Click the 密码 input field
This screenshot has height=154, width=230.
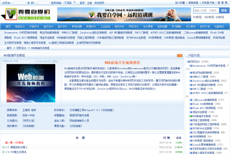click(x=44, y=2)
